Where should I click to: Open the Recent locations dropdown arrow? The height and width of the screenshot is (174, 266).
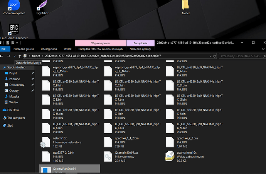[x=14, y=56]
